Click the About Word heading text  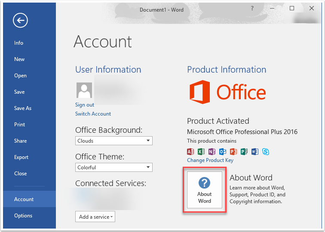pyautogui.click(x=251, y=178)
